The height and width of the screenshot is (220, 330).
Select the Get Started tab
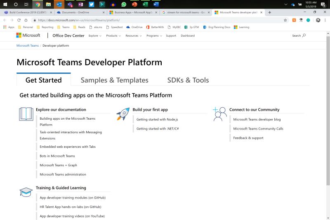(x=44, y=80)
